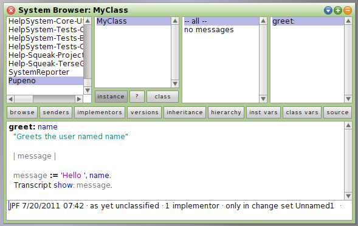Click up arrow of code pane scrollbar

(x=348, y=125)
